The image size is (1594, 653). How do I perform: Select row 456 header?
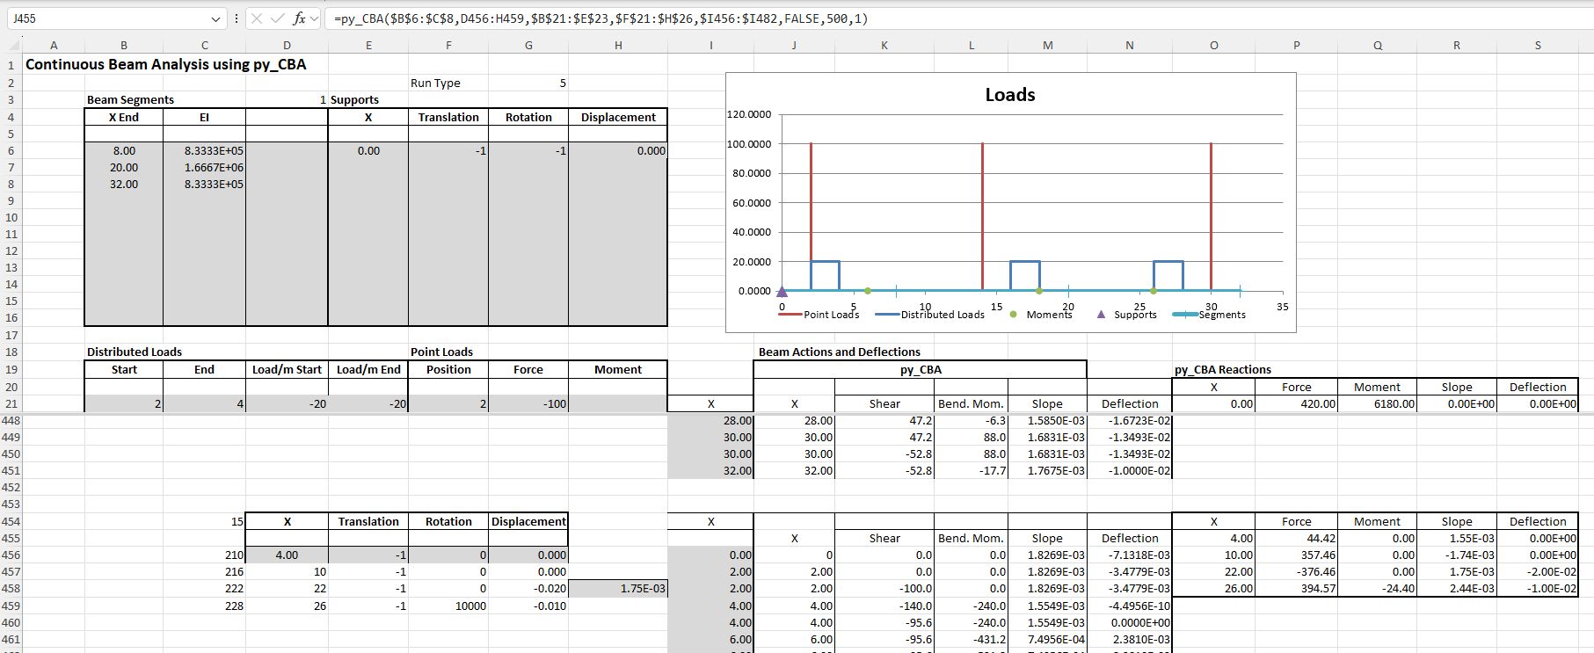[x=11, y=555]
